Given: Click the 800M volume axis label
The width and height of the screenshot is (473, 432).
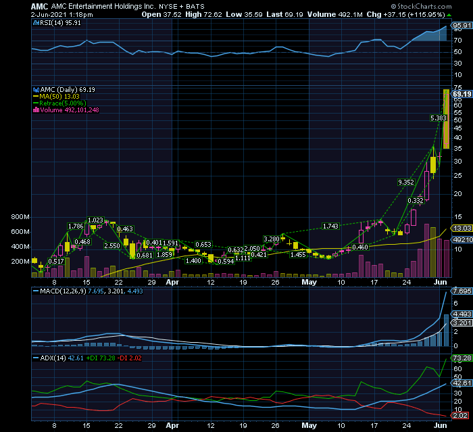Looking at the screenshot, I should pyautogui.click(x=20, y=217).
